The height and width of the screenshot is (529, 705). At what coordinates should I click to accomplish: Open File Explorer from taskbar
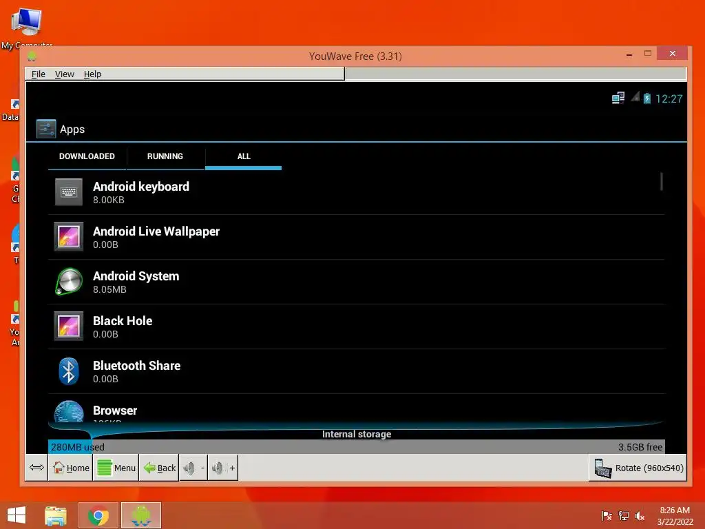tap(56, 515)
